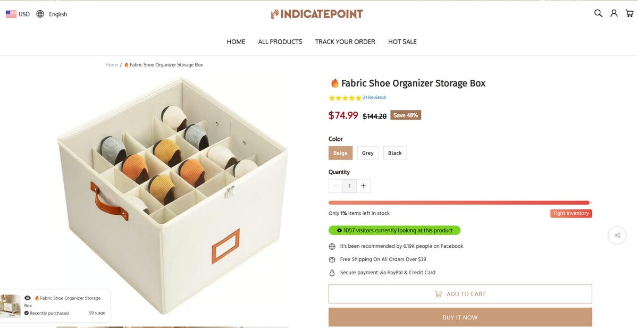
Task: Open the search icon
Action: click(598, 13)
